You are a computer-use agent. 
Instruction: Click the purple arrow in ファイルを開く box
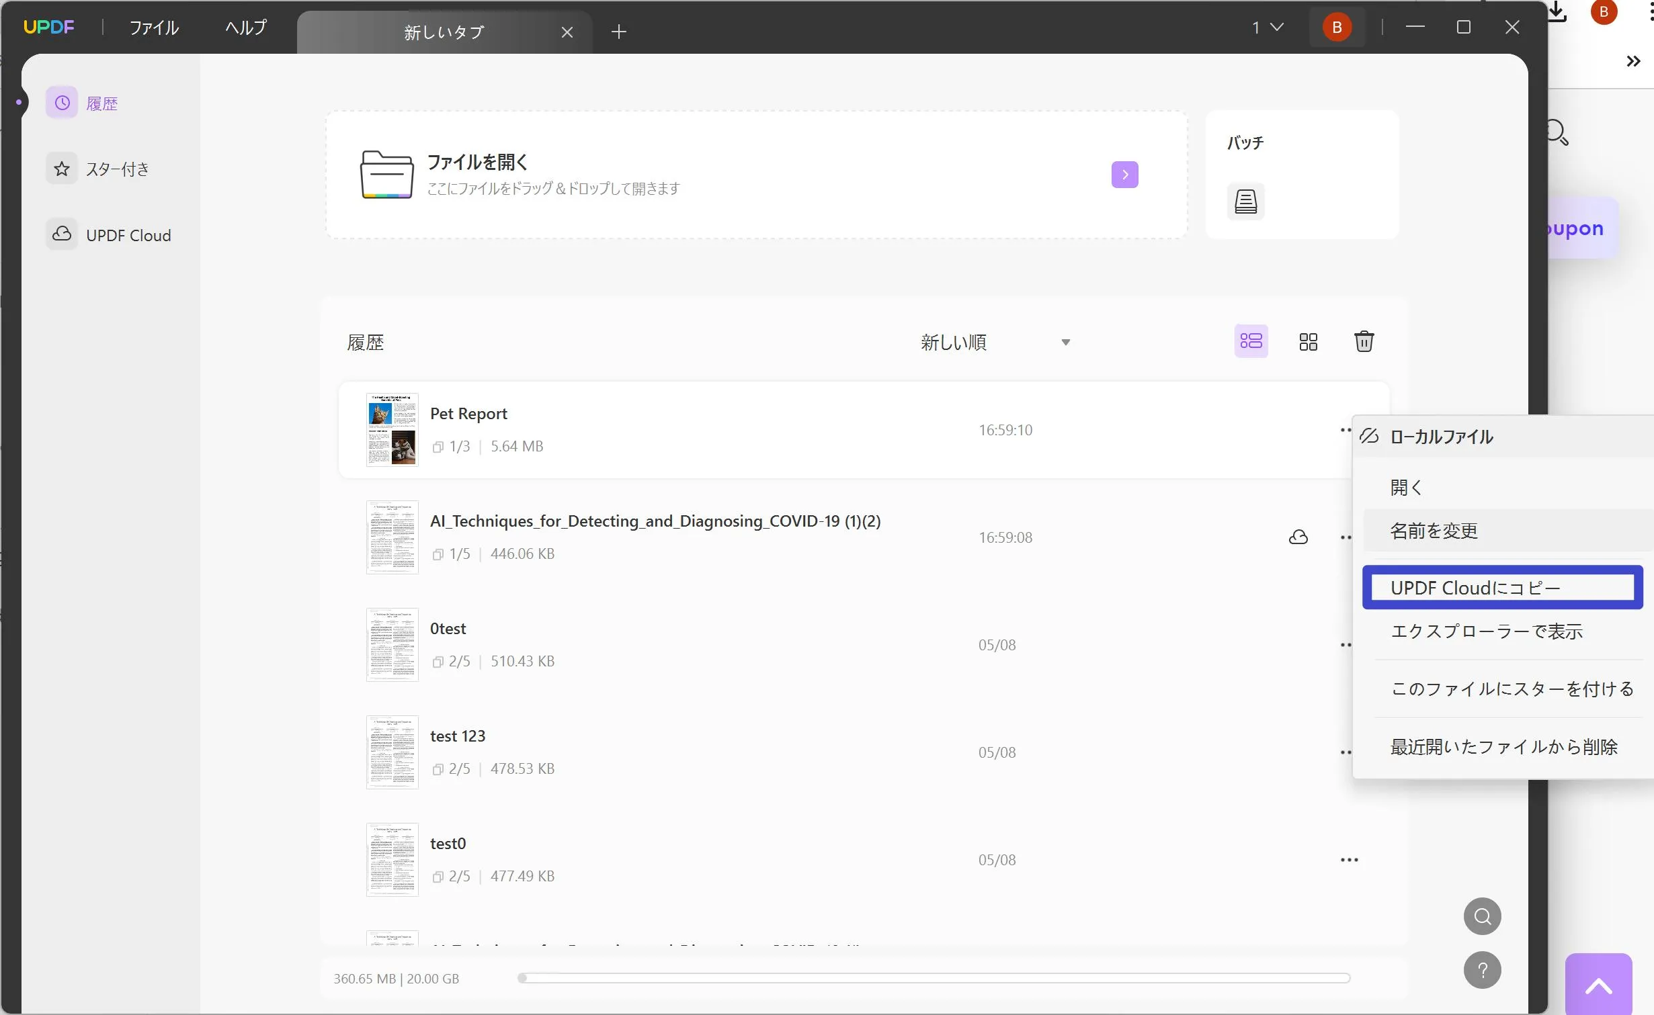pos(1124,175)
